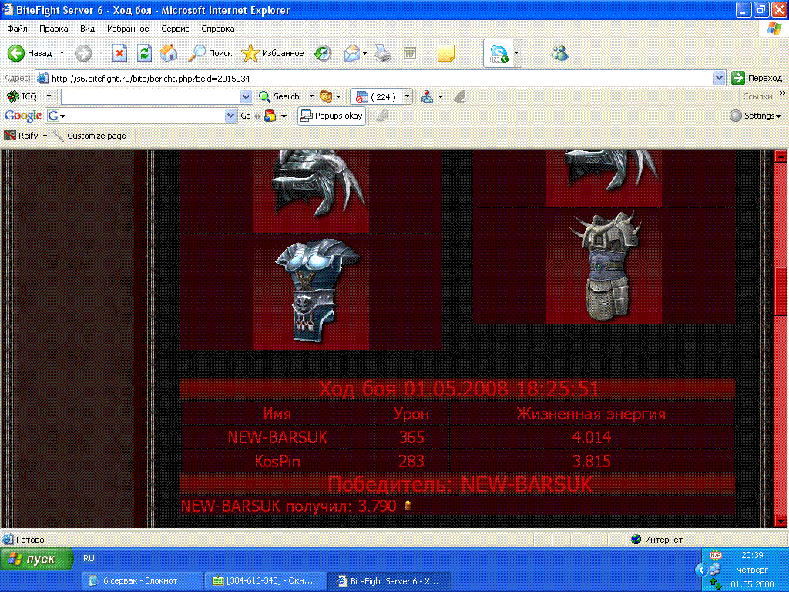Click the yellow note icon

[446, 53]
